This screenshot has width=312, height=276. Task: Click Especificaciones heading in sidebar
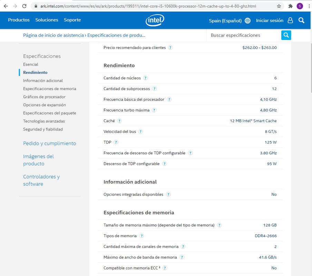tap(42, 56)
